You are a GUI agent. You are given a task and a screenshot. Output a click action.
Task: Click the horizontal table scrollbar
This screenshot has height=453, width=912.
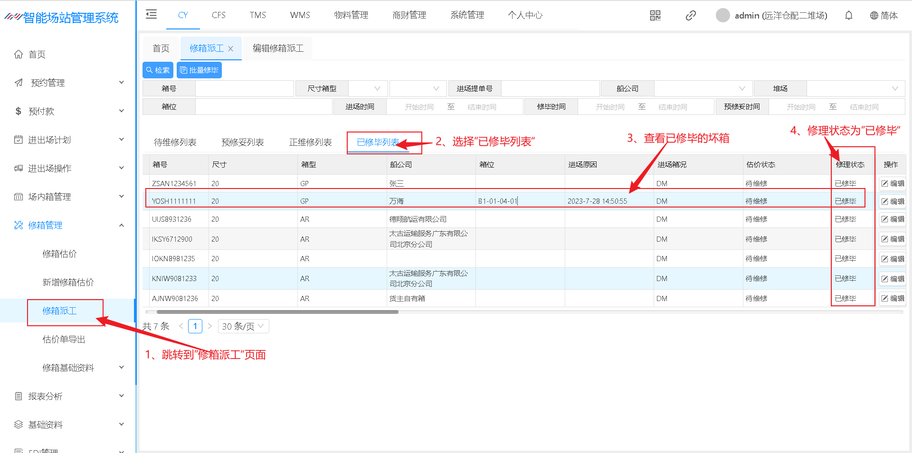click(x=277, y=312)
